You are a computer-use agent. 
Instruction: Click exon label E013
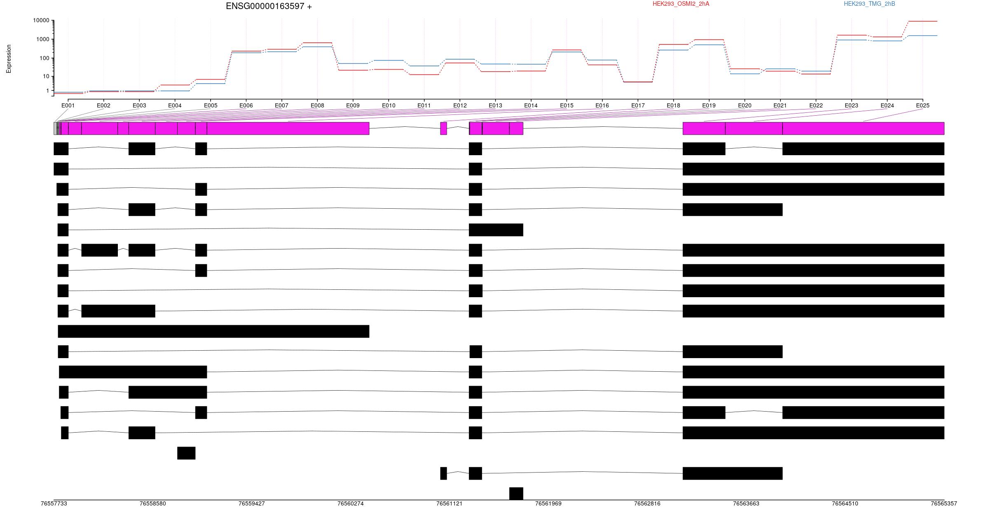tap(495, 105)
